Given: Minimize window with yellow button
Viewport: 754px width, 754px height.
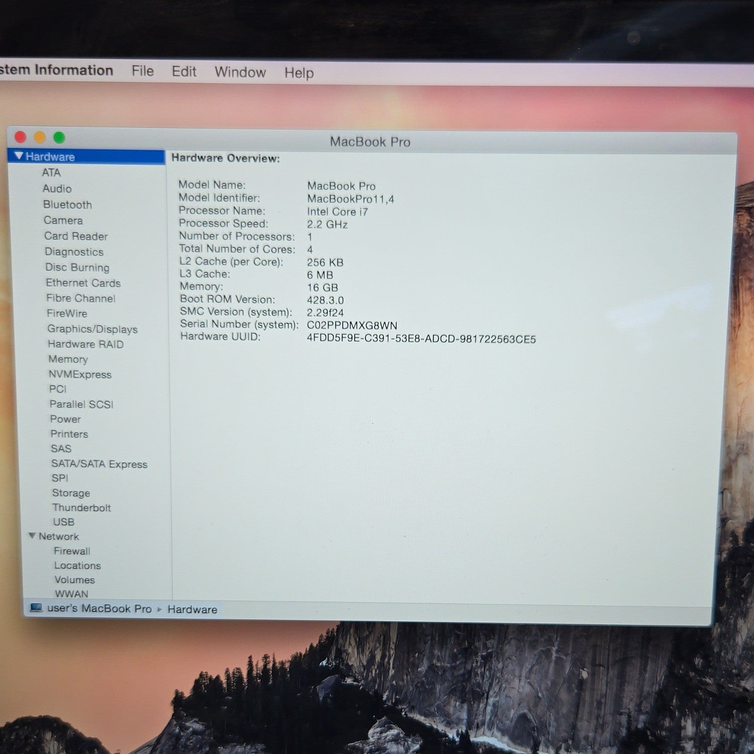Looking at the screenshot, I should coord(40,137).
